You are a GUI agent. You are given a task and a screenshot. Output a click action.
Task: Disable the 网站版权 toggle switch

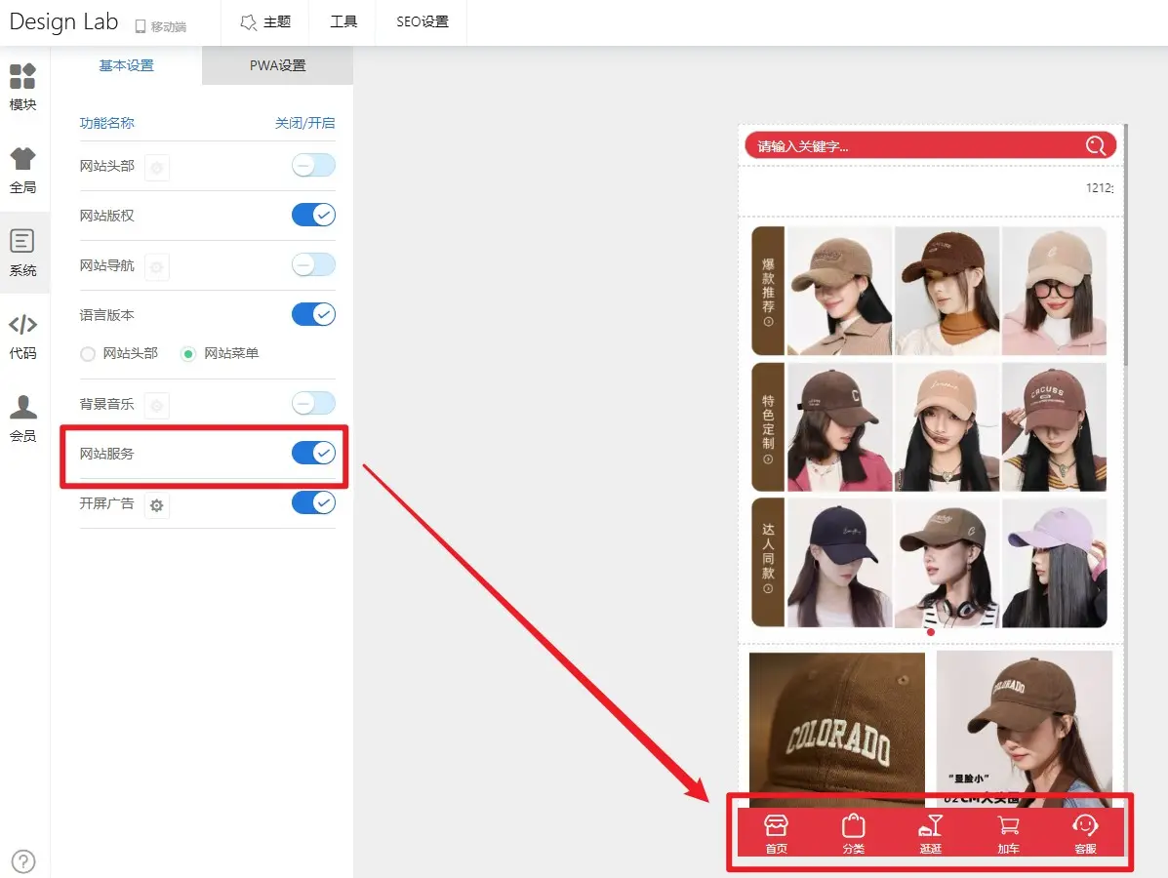click(313, 216)
